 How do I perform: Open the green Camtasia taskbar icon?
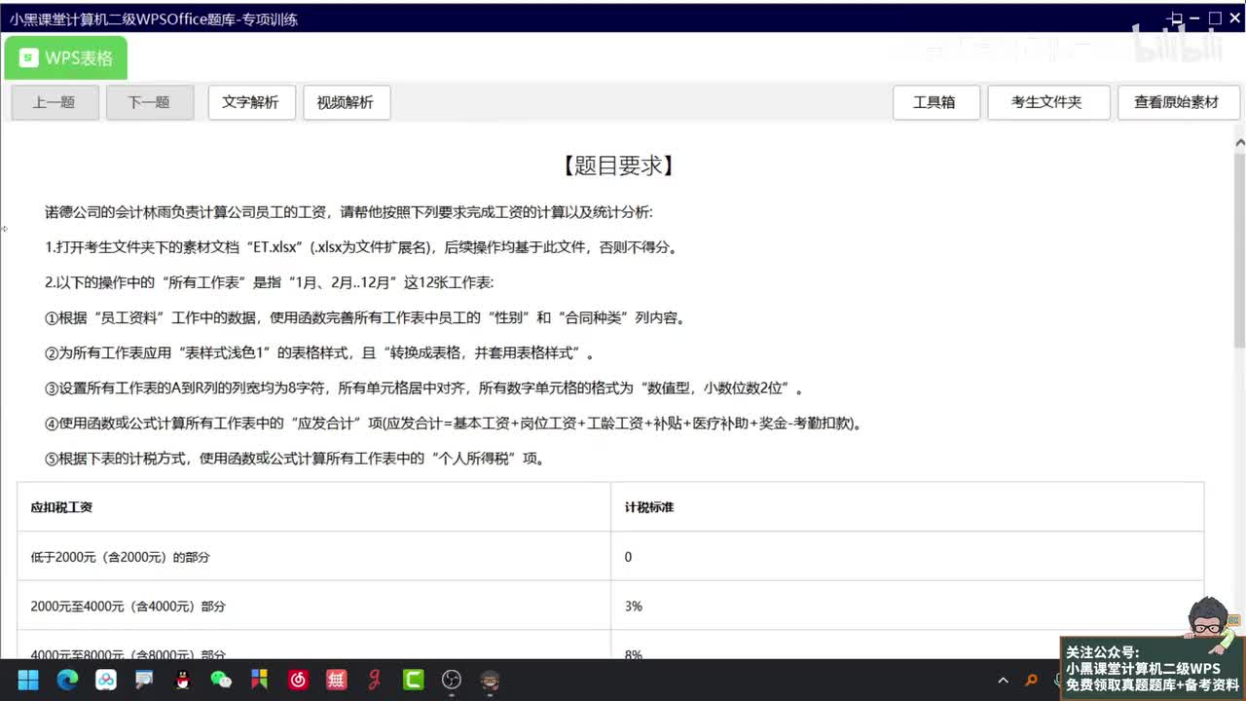(x=413, y=680)
